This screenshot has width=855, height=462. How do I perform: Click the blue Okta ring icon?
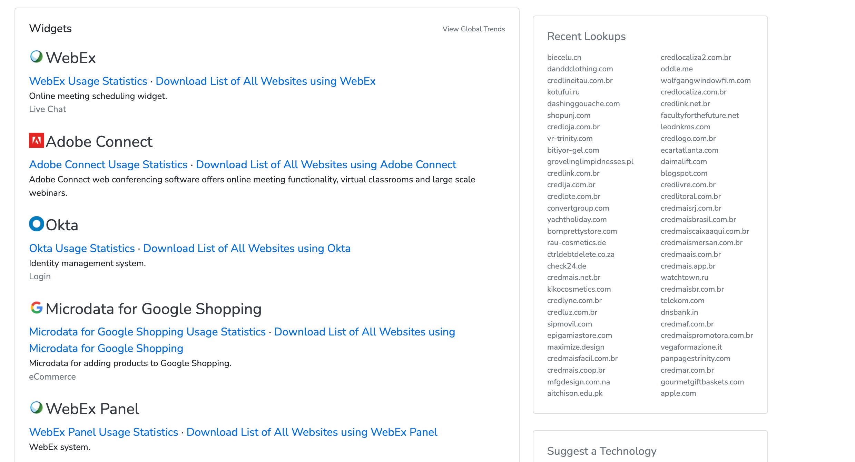coord(36,224)
